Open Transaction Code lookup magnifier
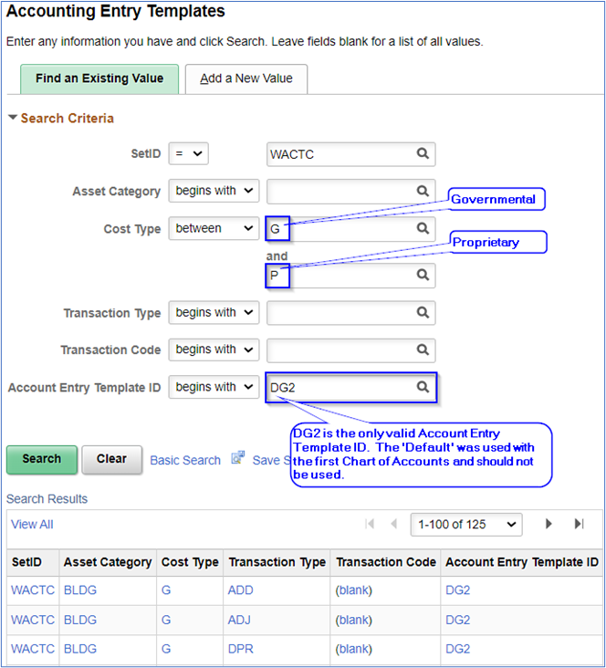The width and height of the screenshot is (606, 668). click(x=423, y=350)
